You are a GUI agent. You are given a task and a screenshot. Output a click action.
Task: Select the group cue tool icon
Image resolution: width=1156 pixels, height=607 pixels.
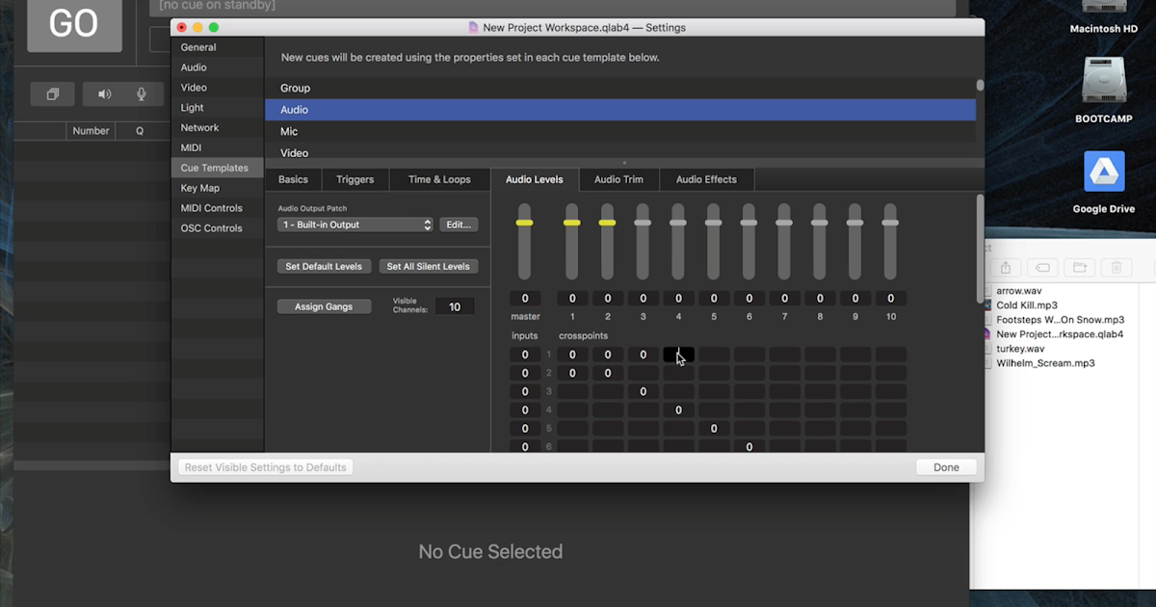(52, 93)
